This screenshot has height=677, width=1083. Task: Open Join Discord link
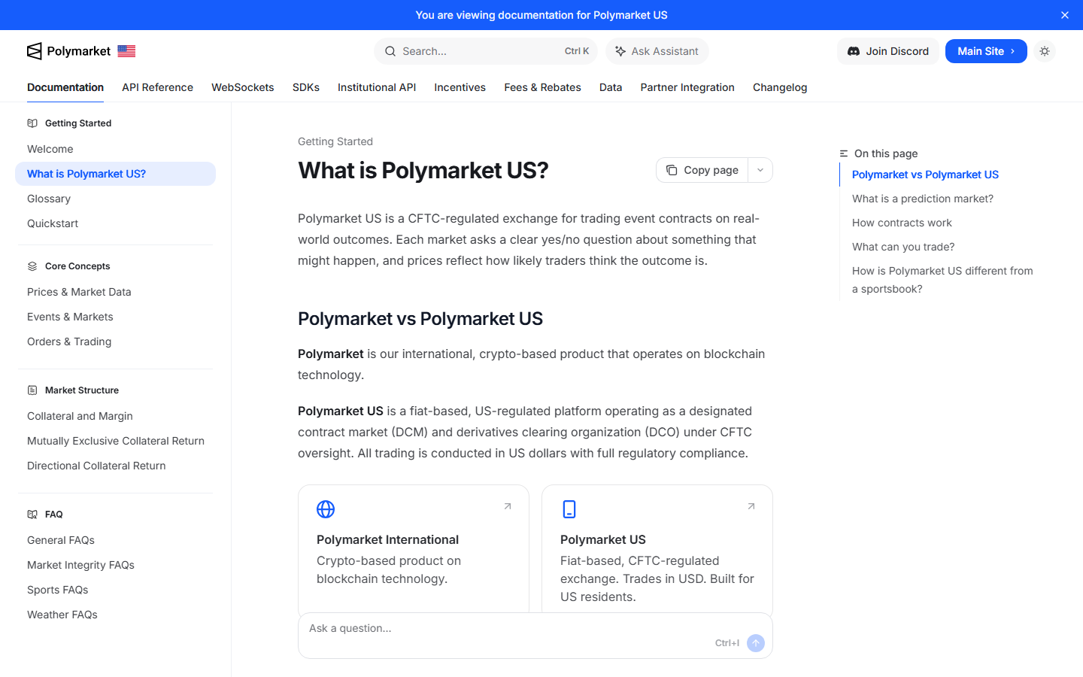(x=888, y=51)
